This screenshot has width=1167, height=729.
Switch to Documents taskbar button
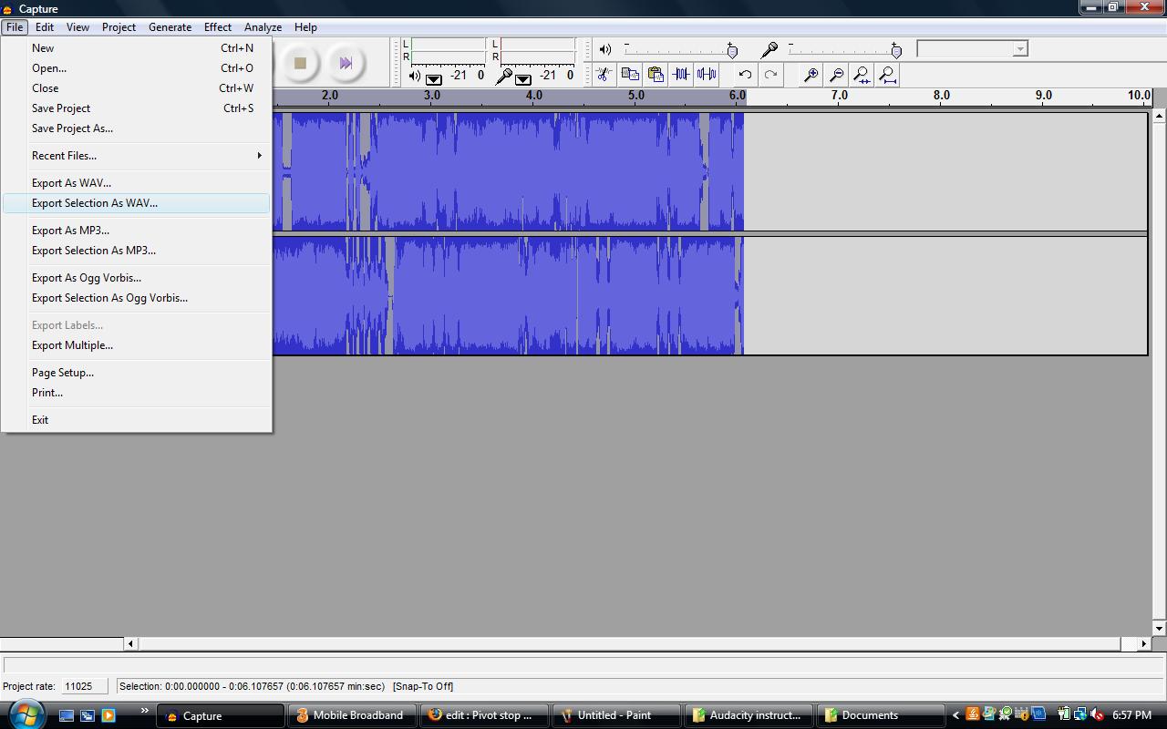point(881,715)
